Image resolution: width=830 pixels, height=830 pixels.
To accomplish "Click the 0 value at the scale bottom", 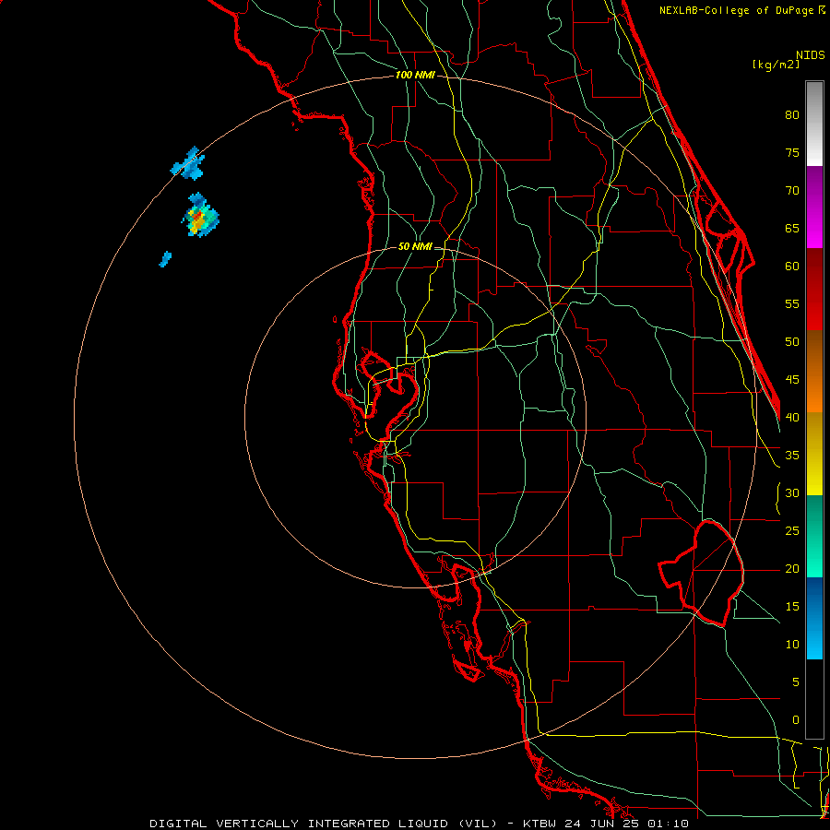I will tap(796, 720).
